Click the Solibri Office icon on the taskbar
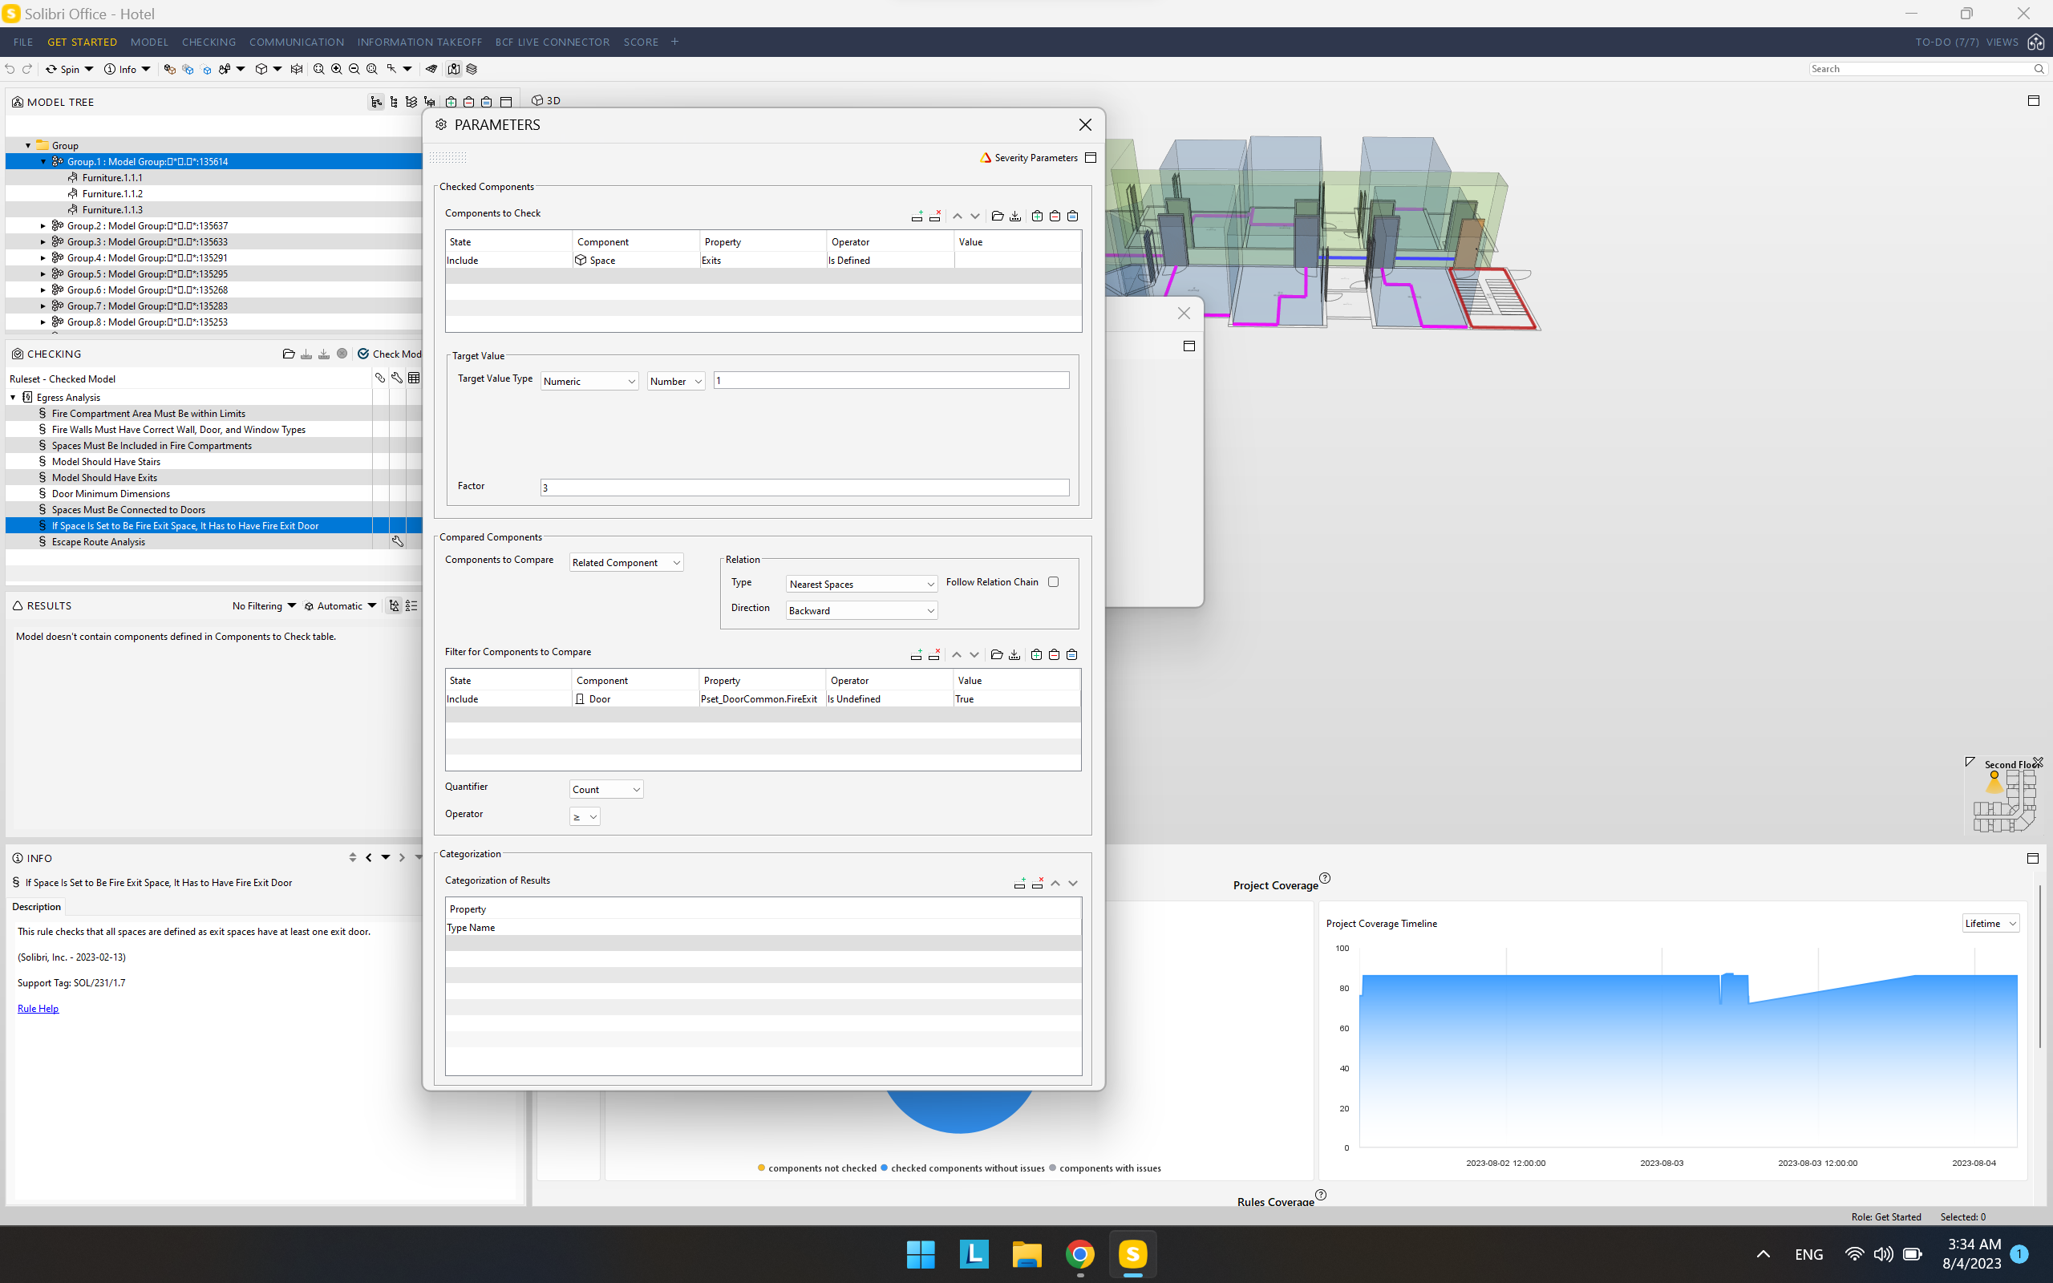This screenshot has width=2053, height=1283. coord(1132,1253)
